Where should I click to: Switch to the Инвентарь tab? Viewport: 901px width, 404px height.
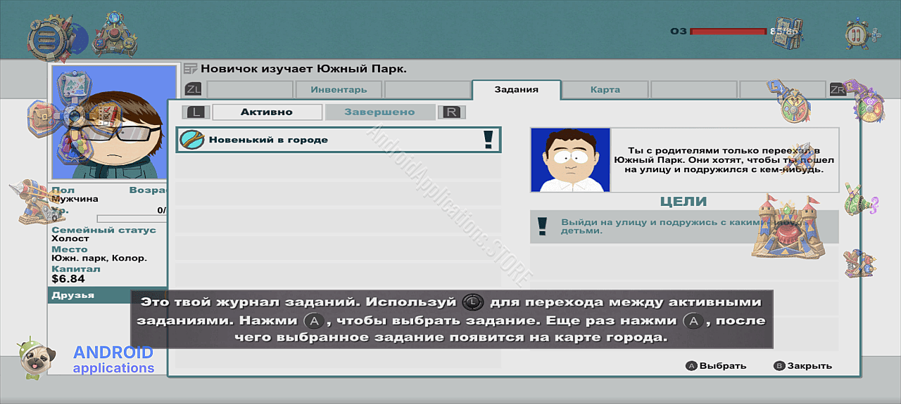tap(339, 90)
